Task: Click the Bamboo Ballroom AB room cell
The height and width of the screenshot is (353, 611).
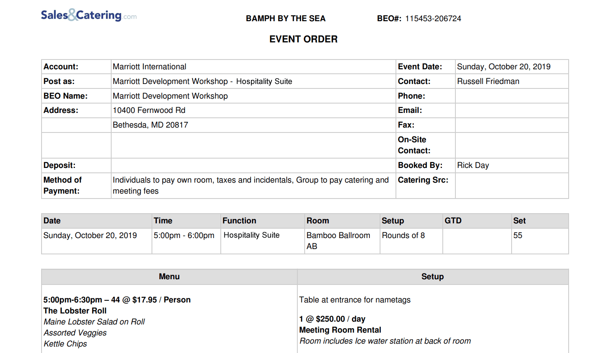Action: point(338,240)
